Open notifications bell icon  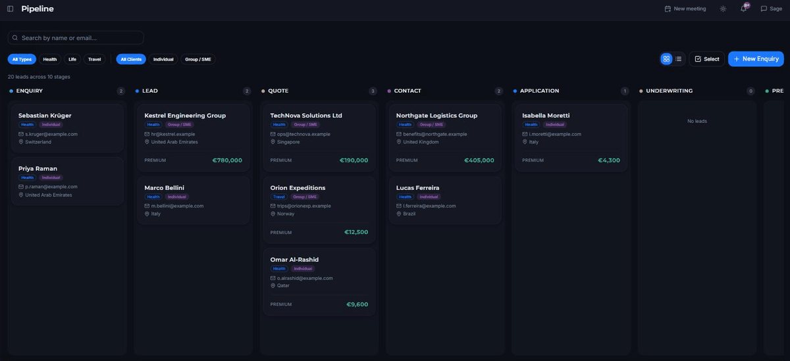(x=744, y=9)
